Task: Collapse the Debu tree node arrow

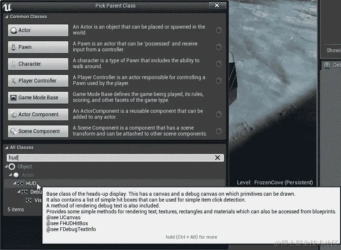Action: click(19, 191)
